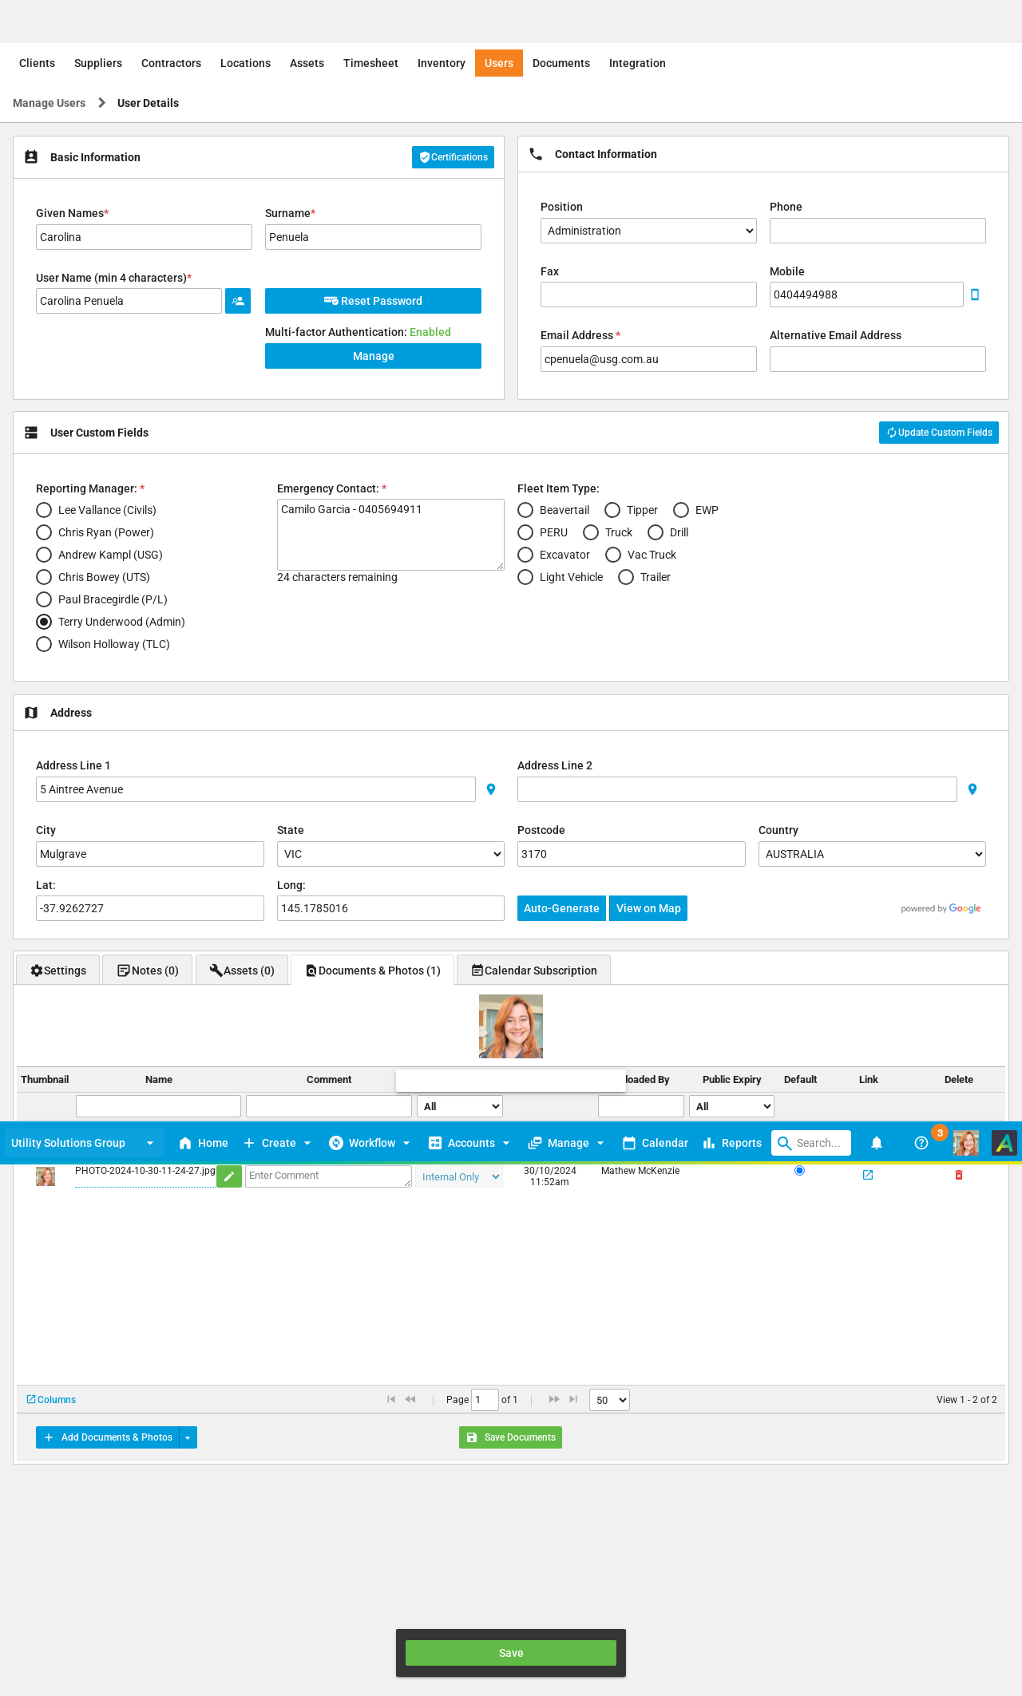
Task: Switch to the Notes (0) tab
Action: (148, 971)
